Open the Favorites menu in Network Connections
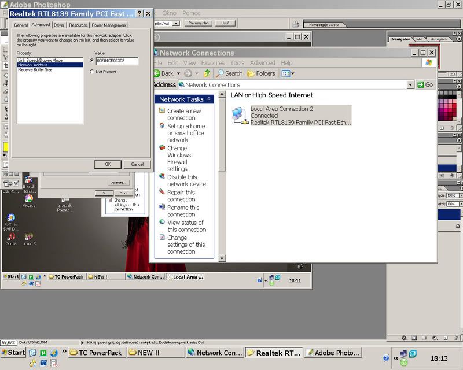463x370 pixels. point(212,63)
